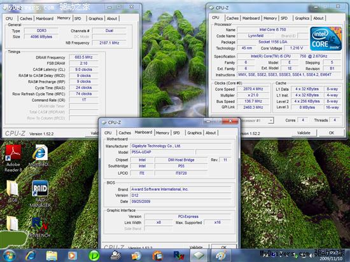Click the DRAM Frequency 683.5 MHz value
Image resolution: width=350 pixels, height=262 pixels.
tap(83, 57)
